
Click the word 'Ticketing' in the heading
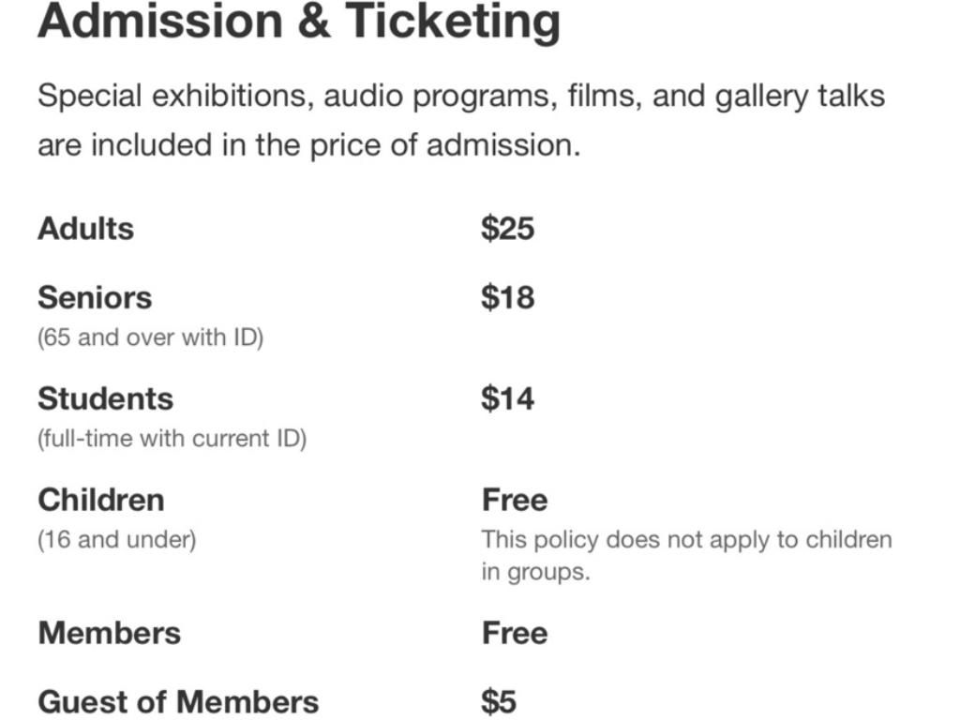tap(453, 21)
